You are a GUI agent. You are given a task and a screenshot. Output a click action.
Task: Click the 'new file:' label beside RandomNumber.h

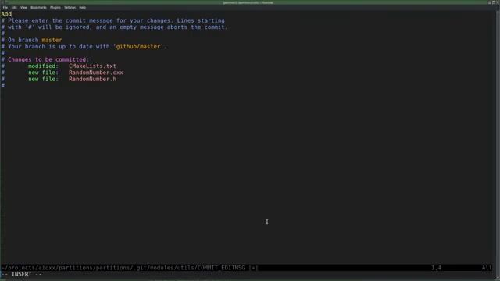(44, 79)
